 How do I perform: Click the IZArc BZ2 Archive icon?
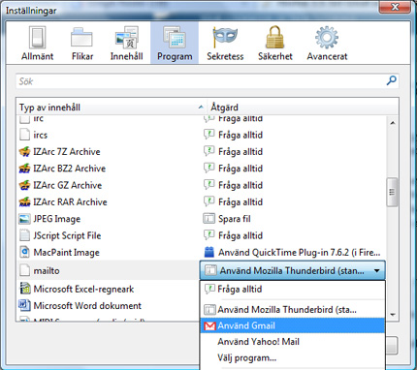pyautogui.click(x=25, y=169)
